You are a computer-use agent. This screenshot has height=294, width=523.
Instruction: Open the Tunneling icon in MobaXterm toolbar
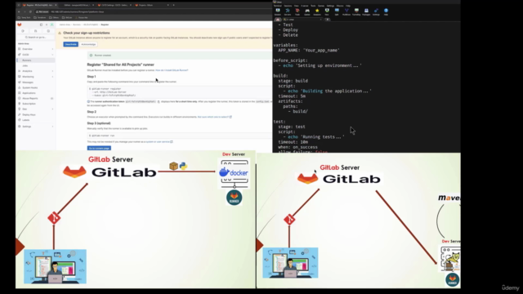pyautogui.click(x=356, y=11)
